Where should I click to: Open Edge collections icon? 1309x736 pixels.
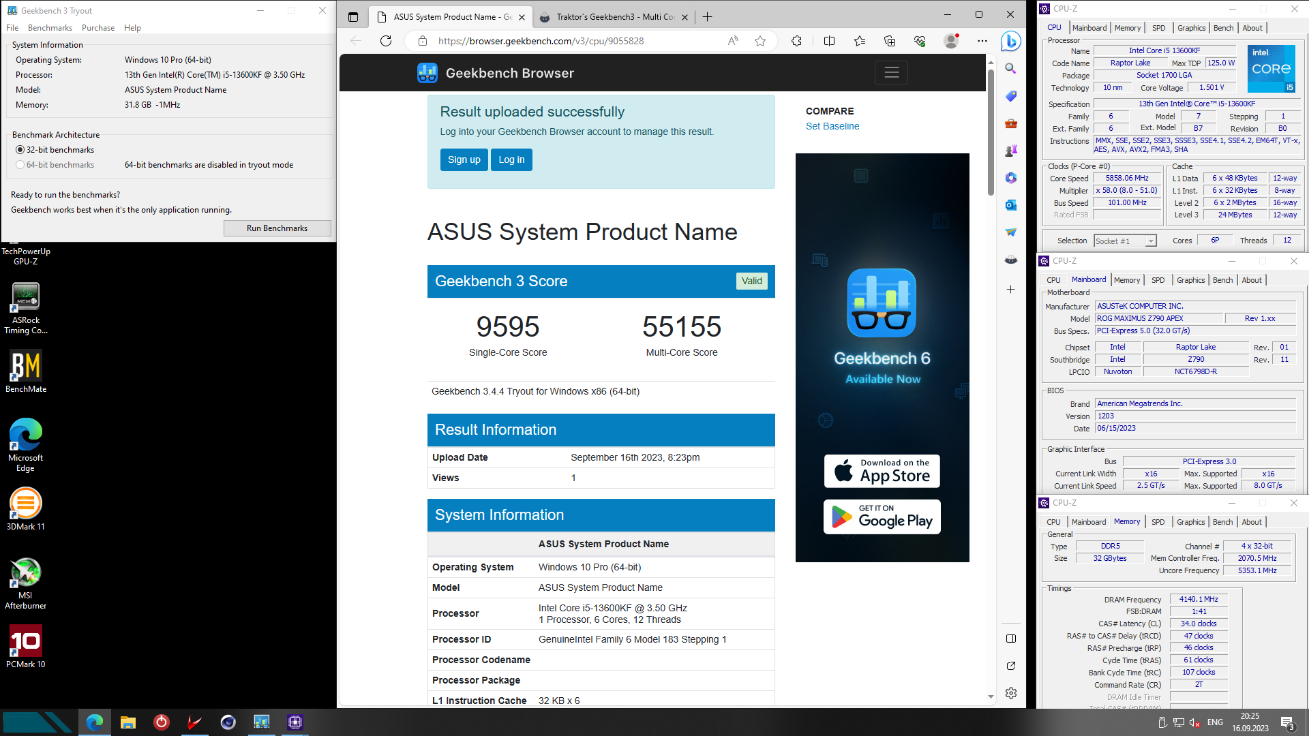(x=890, y=41)
